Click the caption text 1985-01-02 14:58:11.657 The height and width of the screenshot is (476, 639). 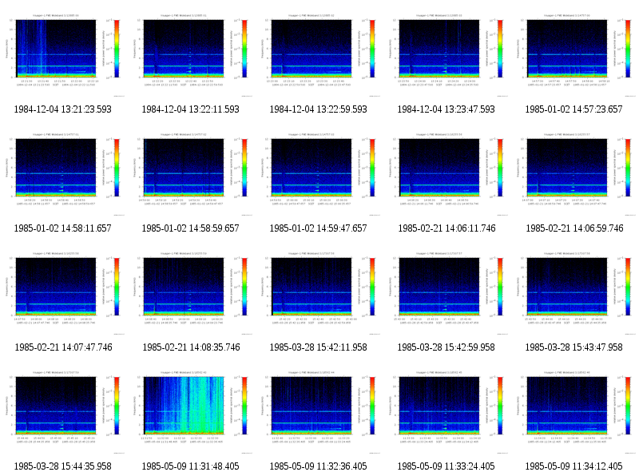pyautogui.click(x=63, y=228)
